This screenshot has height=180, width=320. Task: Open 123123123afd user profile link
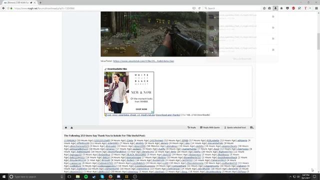pos(102,140)
